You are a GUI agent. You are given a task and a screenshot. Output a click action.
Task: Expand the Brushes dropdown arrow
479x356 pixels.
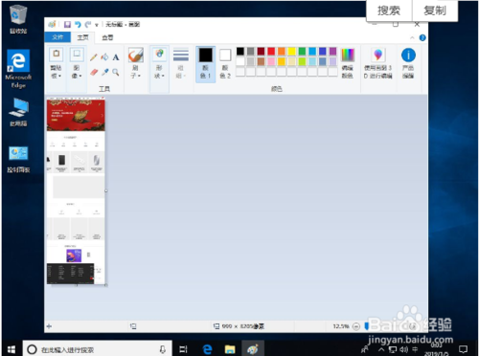pyautogui.click(x=139, y=76)
